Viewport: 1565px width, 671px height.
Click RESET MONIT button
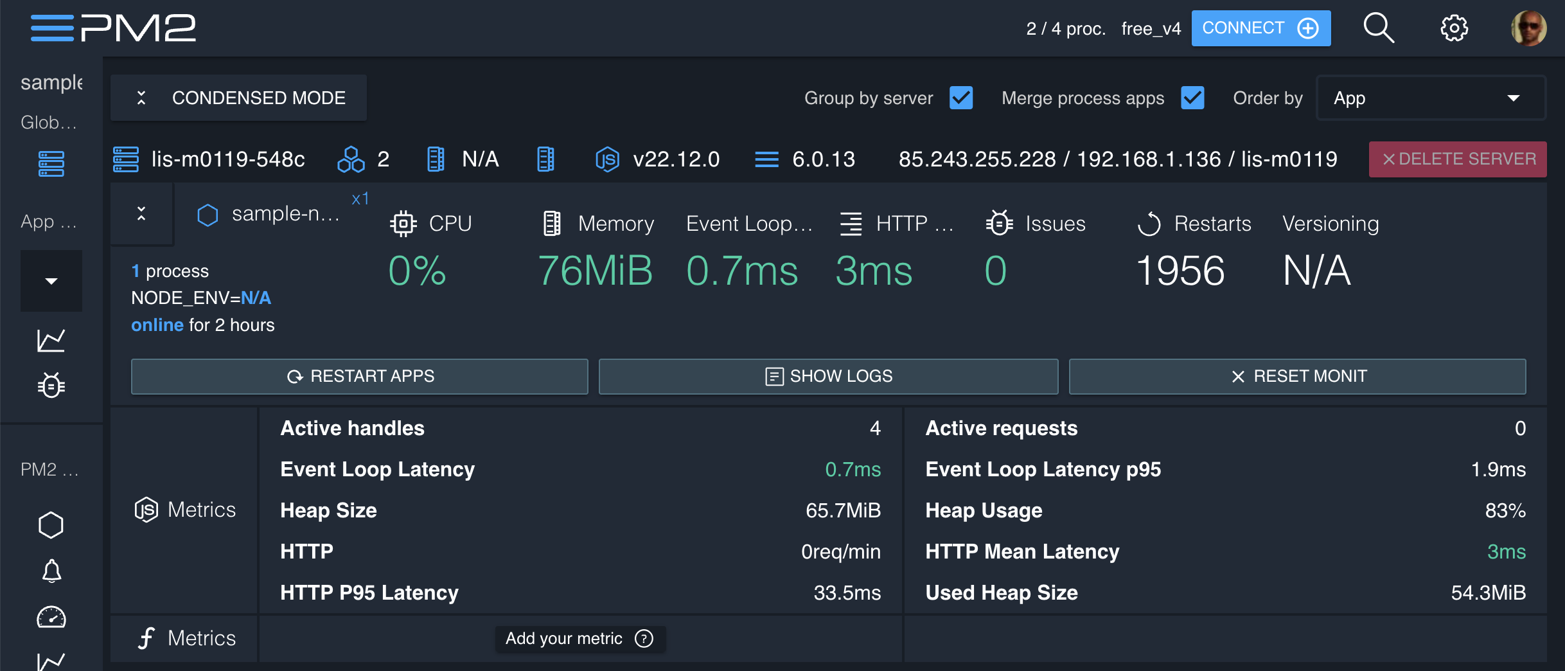(x=1298, y=377)
